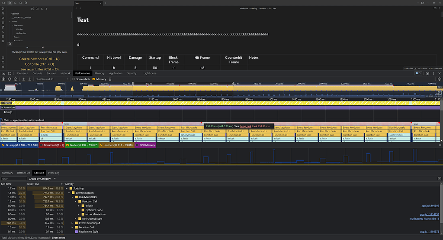The height and width of the screenshot is (240, 443).
Task: Collapse the Main thread track
Action: coord(2,120)
